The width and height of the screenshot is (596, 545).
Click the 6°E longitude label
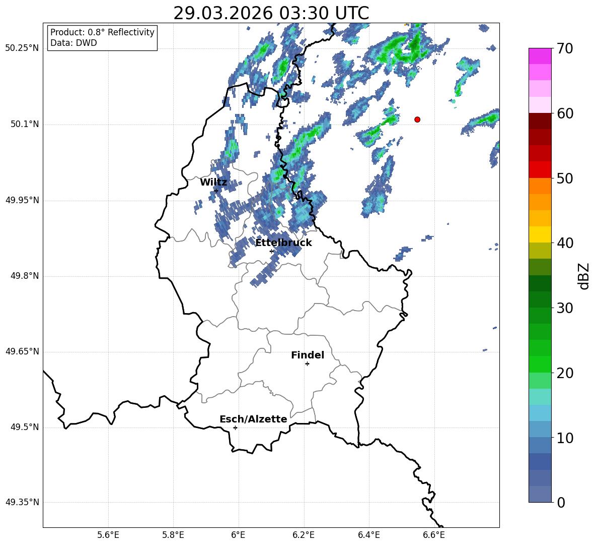(238, 535)
